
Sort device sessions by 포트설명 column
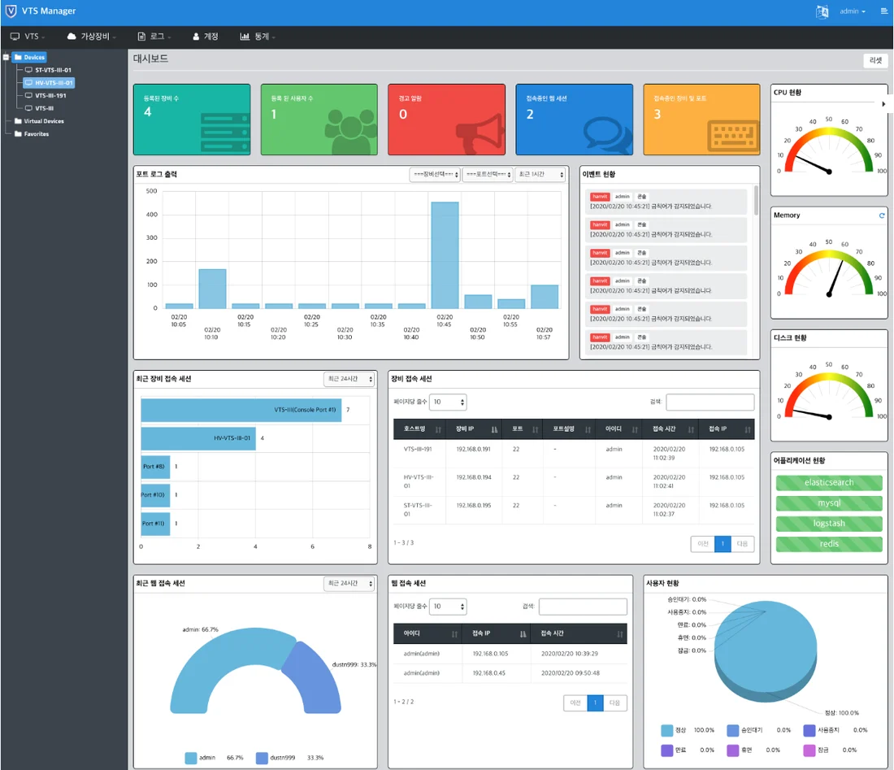pos(568,429)
